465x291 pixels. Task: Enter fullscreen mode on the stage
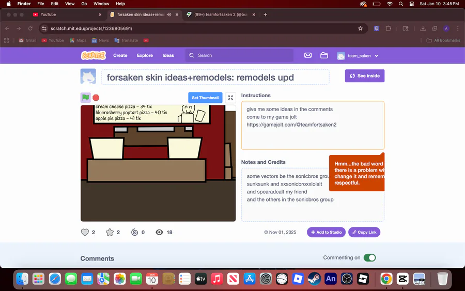pyautogui.click(x=230, y=98)
